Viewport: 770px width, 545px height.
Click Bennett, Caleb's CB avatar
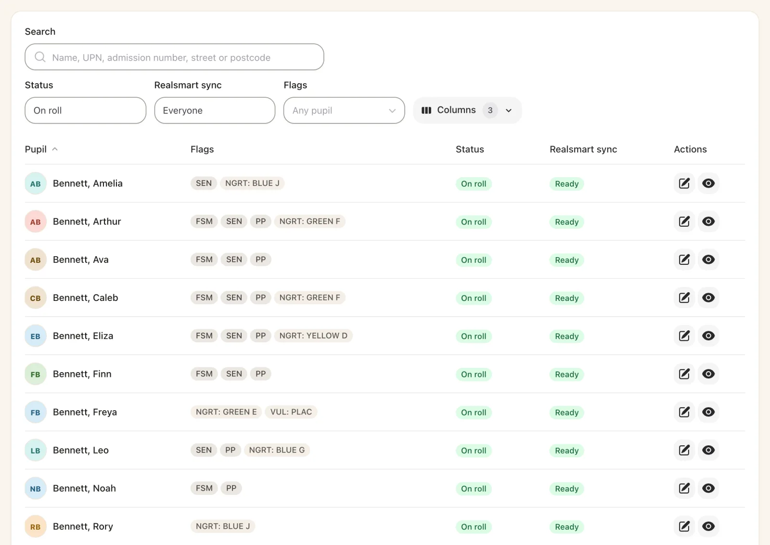click(x=36, y=298)
